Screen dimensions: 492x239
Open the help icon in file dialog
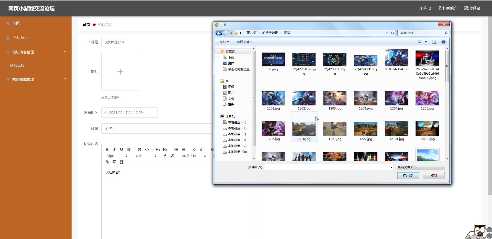pyautogui.click(x=443, y=42)
